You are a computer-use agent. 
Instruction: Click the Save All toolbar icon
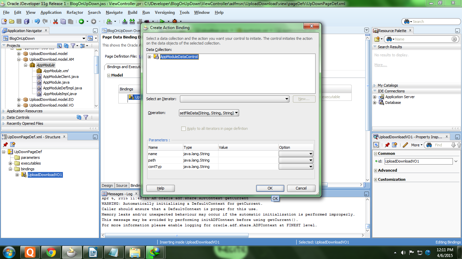click(26, 22)
